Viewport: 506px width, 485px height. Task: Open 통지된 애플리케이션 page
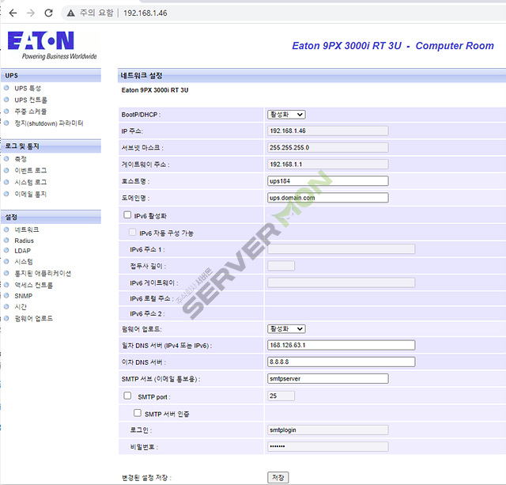point(43,273)
